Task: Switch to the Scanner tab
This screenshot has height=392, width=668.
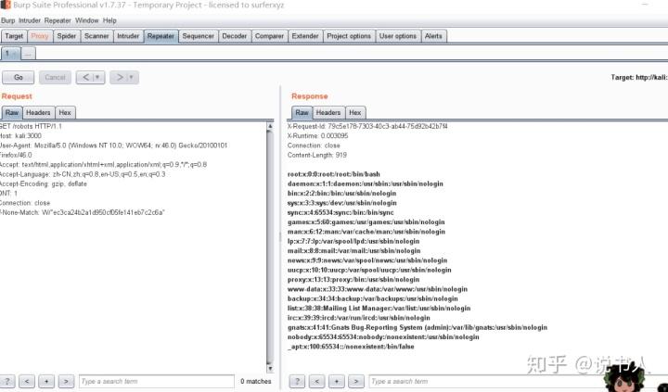Action: [x=96, y=36]
